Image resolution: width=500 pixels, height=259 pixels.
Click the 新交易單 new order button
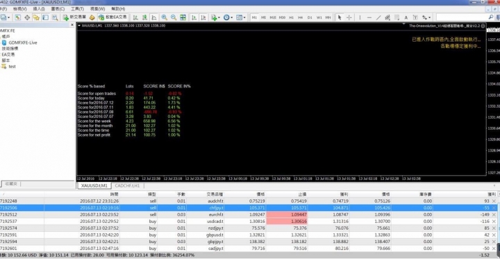[74, 17]
